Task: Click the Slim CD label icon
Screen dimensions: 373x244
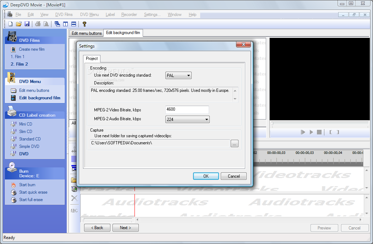Action: [13, 131]
